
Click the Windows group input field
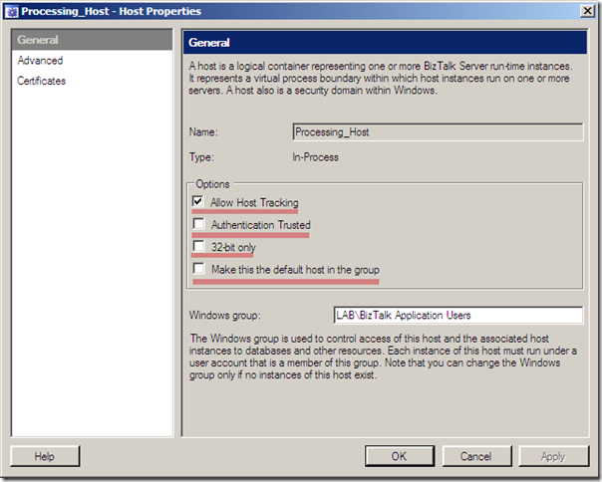click(458, 315)
